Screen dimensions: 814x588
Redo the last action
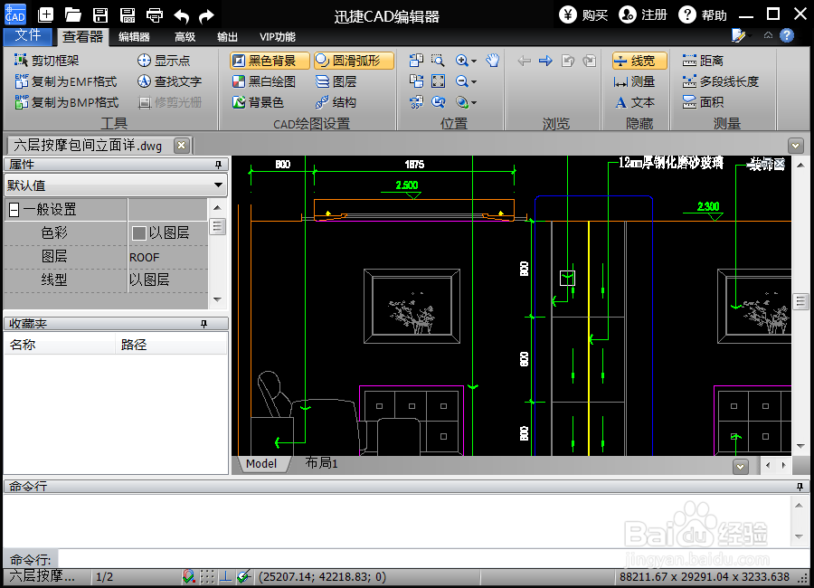click(x=206, y=16)
